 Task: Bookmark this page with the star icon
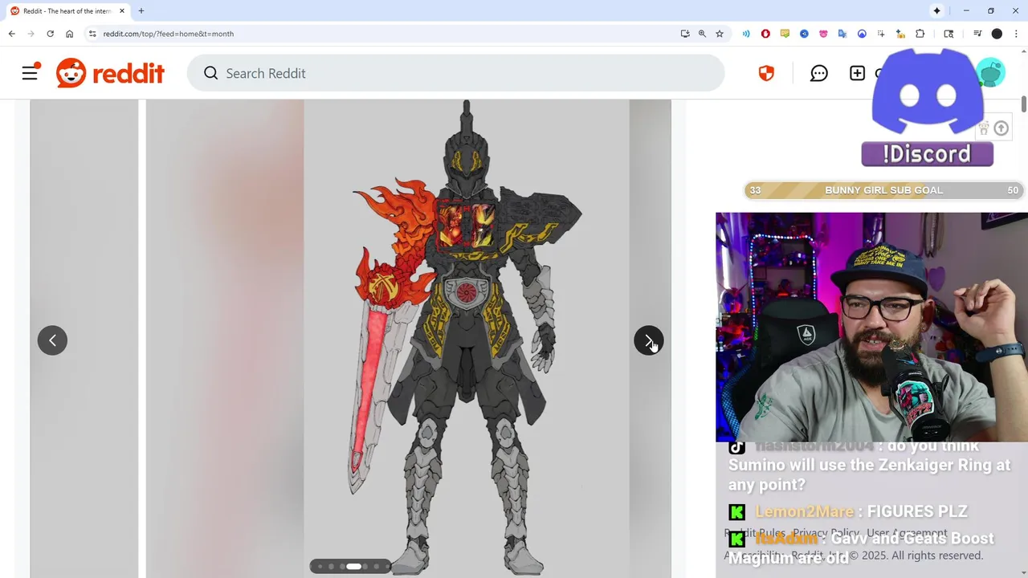720,34
